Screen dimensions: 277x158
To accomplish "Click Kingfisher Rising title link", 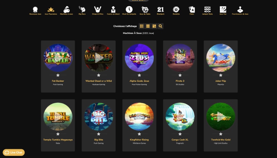I will (x=140, y=140).
